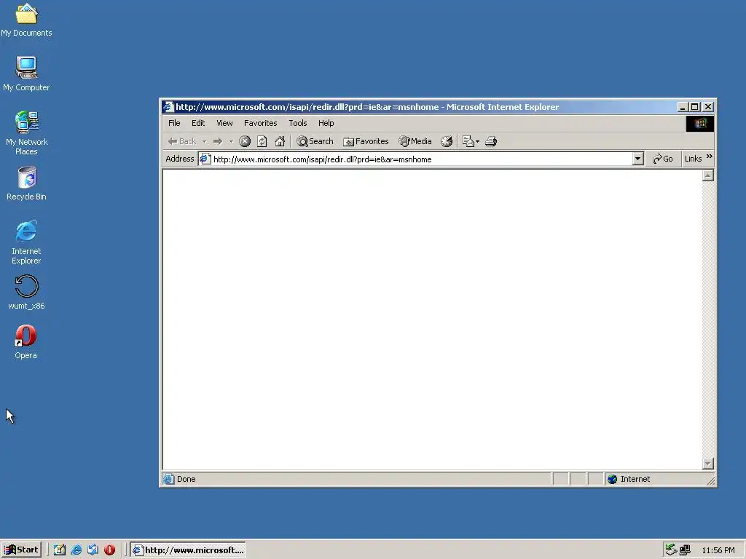Click the Back toolbar button
This screenshot has width=746, height=559.
pos(182,141)
